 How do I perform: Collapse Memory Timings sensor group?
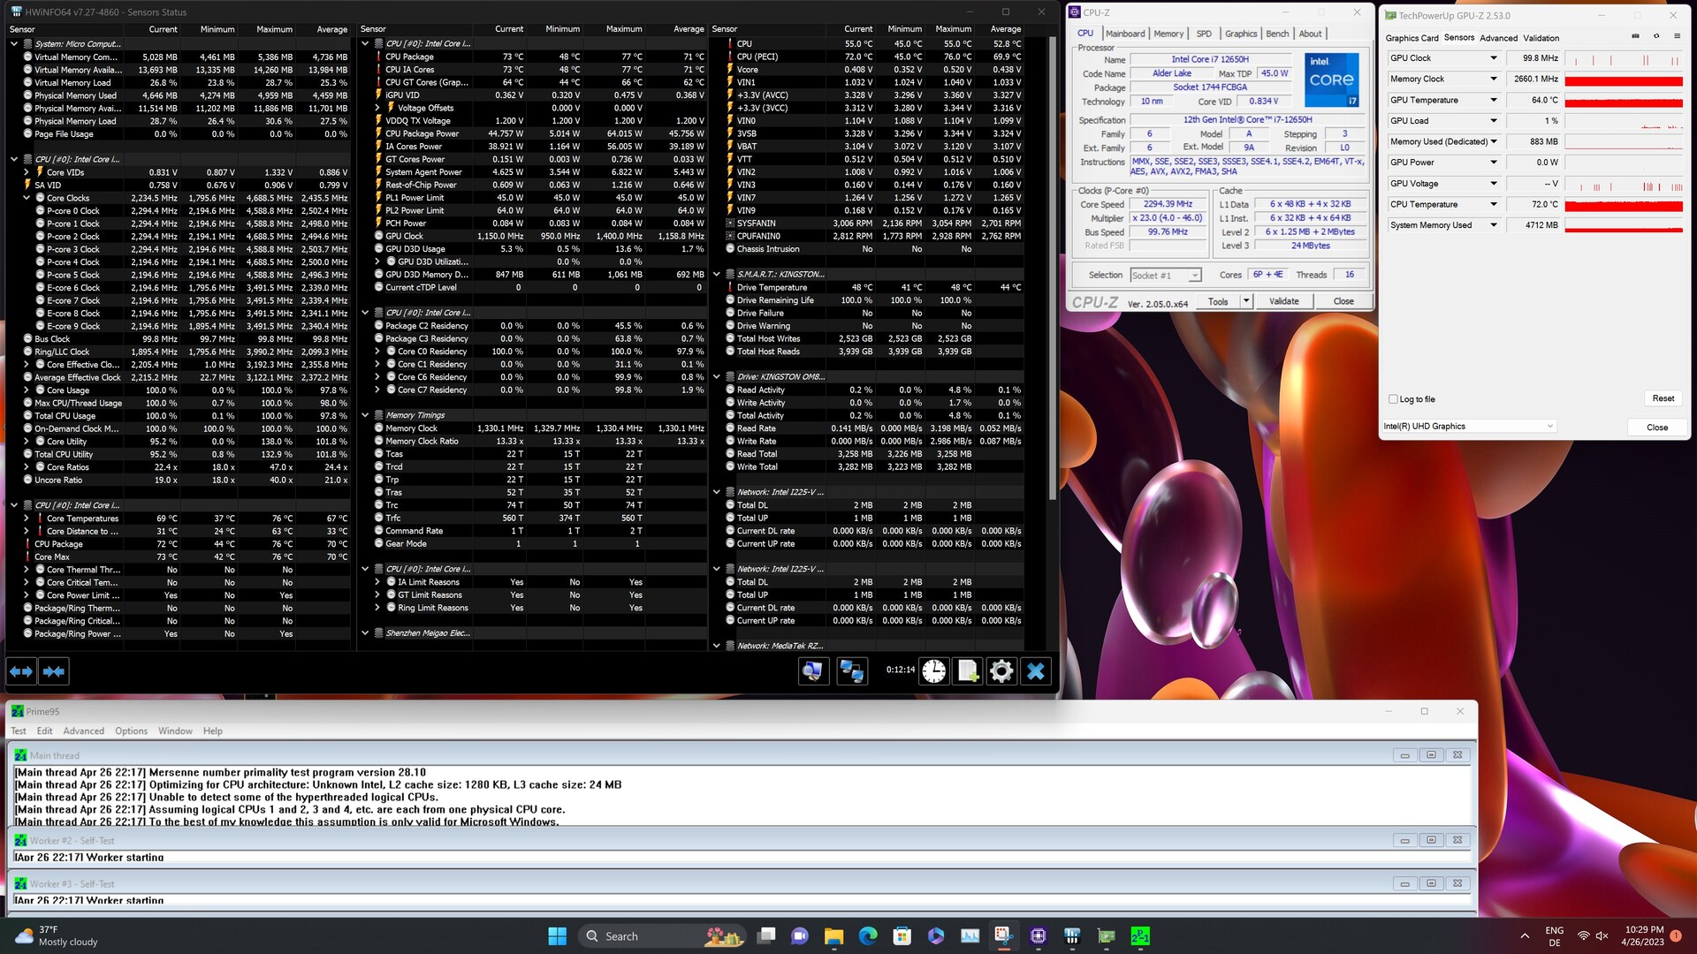point(365,415)
